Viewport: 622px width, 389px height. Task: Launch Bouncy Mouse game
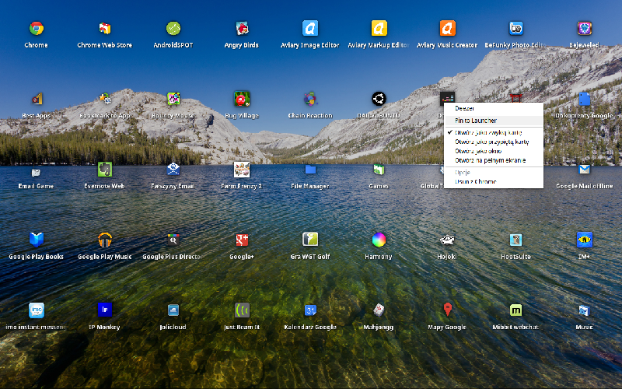[x=173, y=99]
